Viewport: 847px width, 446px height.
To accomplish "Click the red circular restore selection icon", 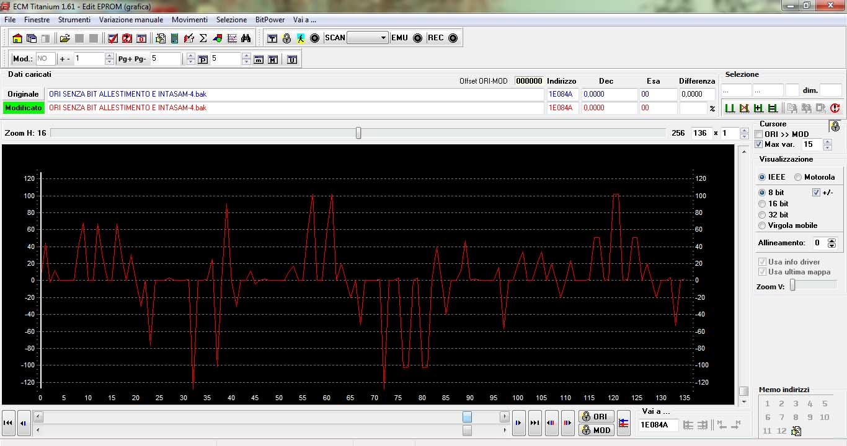I will point(835,108).
